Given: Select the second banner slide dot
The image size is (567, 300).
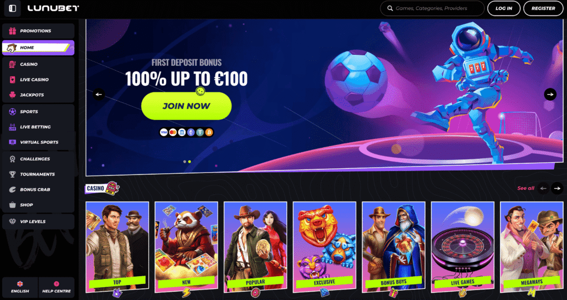Looking at the screenshot, I should 189,162.
